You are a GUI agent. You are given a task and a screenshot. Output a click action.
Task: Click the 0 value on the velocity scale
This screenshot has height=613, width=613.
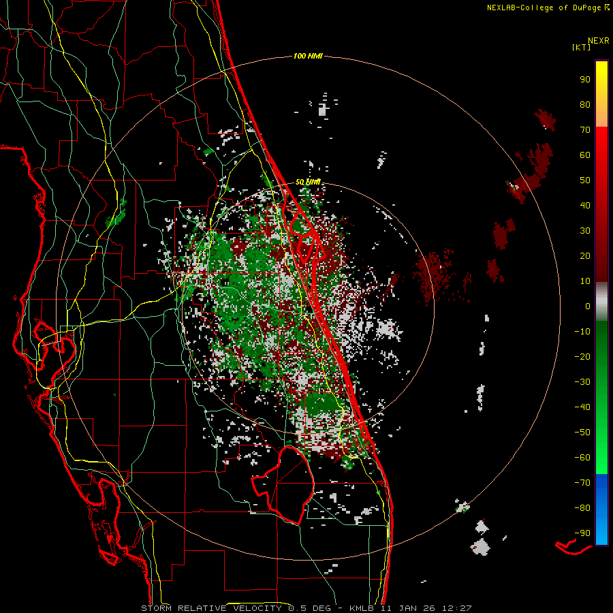(588, 306)
